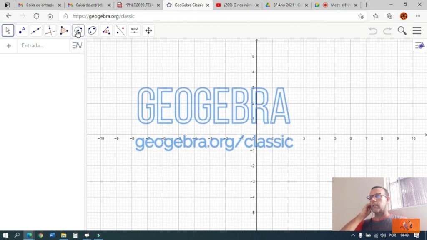Open the network Wi-Fi tray icon
Screen dimensions: 427x240
click(x=376, y=235)
